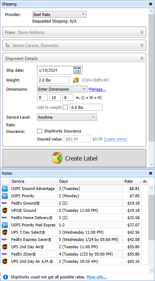Screen dimensions: 155x281
Task: Click the UPS shield icon for UPS Ground
Action: pyautogui.click(x=5, y=211)
